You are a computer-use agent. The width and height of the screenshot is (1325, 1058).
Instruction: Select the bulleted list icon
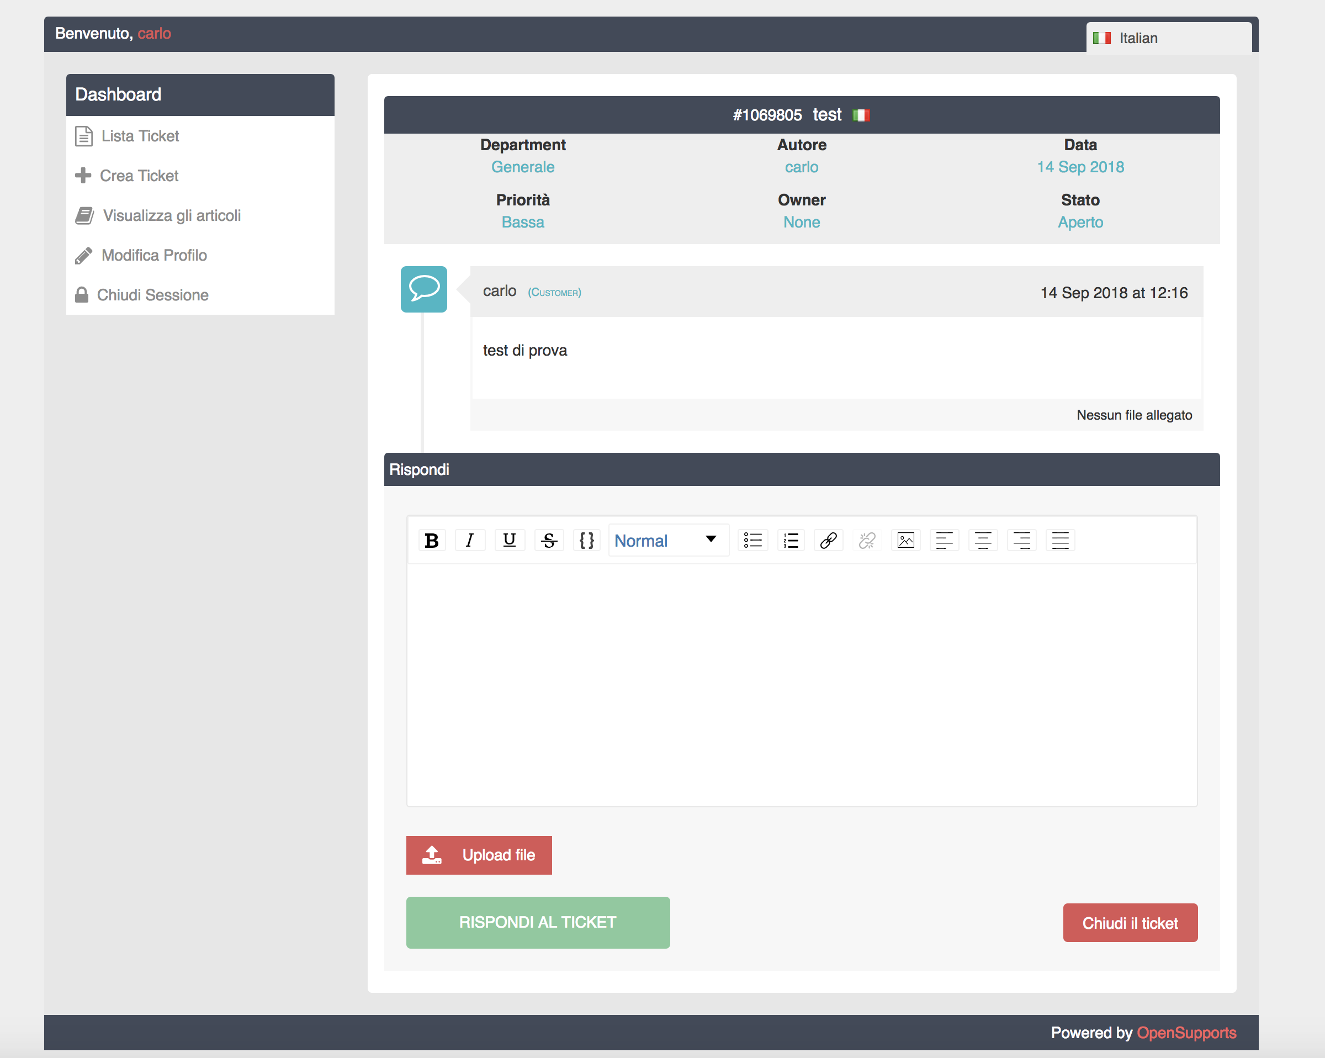(x=753, y=539)
